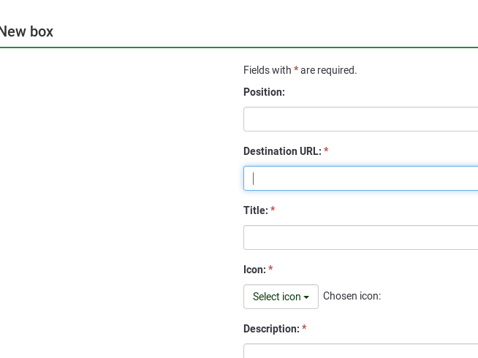The width and height of the screenshot is (478, 358).
Task: Focus the Destination URL text field
Action: pyautogui.click(x=360, y=178)
